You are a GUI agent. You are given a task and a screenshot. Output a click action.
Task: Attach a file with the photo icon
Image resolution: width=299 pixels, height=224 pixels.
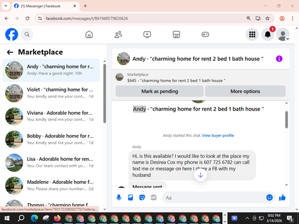130,198
